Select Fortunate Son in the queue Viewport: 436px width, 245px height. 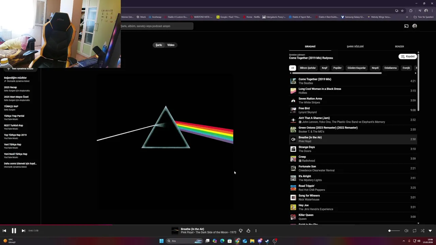pos(353,168)
